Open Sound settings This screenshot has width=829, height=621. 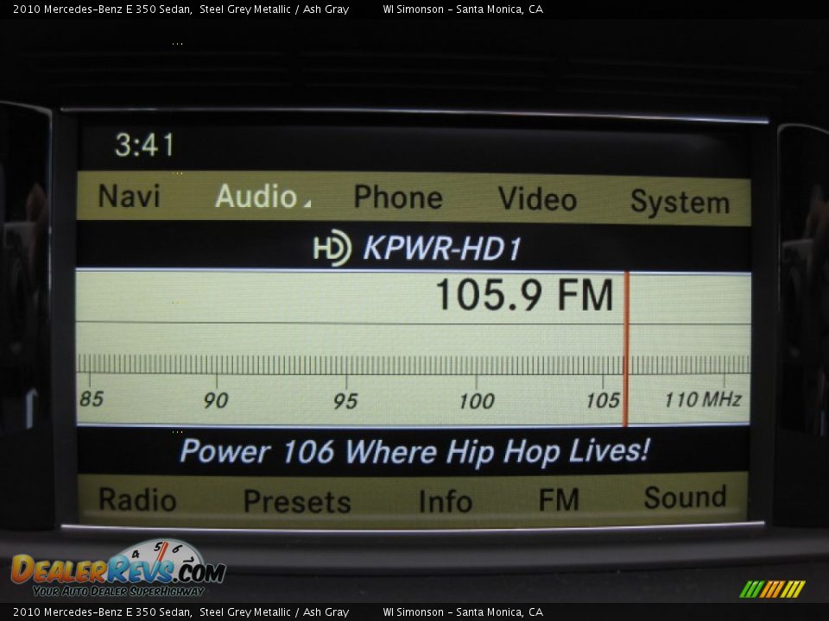click(685, 498)
